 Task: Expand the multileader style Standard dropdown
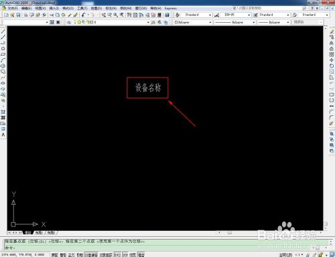327,15
